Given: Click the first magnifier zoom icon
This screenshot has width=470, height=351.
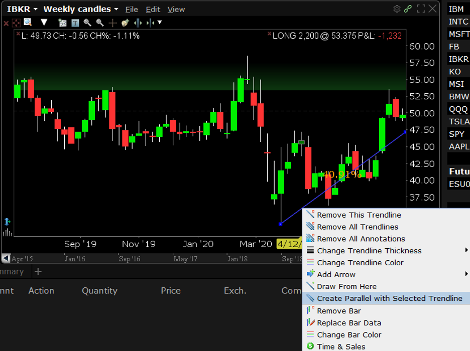Looking at the screenshot, I should pyautogui.click(x=87, y=23).
